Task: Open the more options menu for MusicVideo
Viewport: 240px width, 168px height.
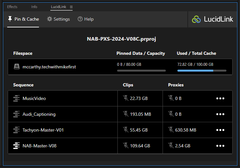Action: click(x=220, y=98)
